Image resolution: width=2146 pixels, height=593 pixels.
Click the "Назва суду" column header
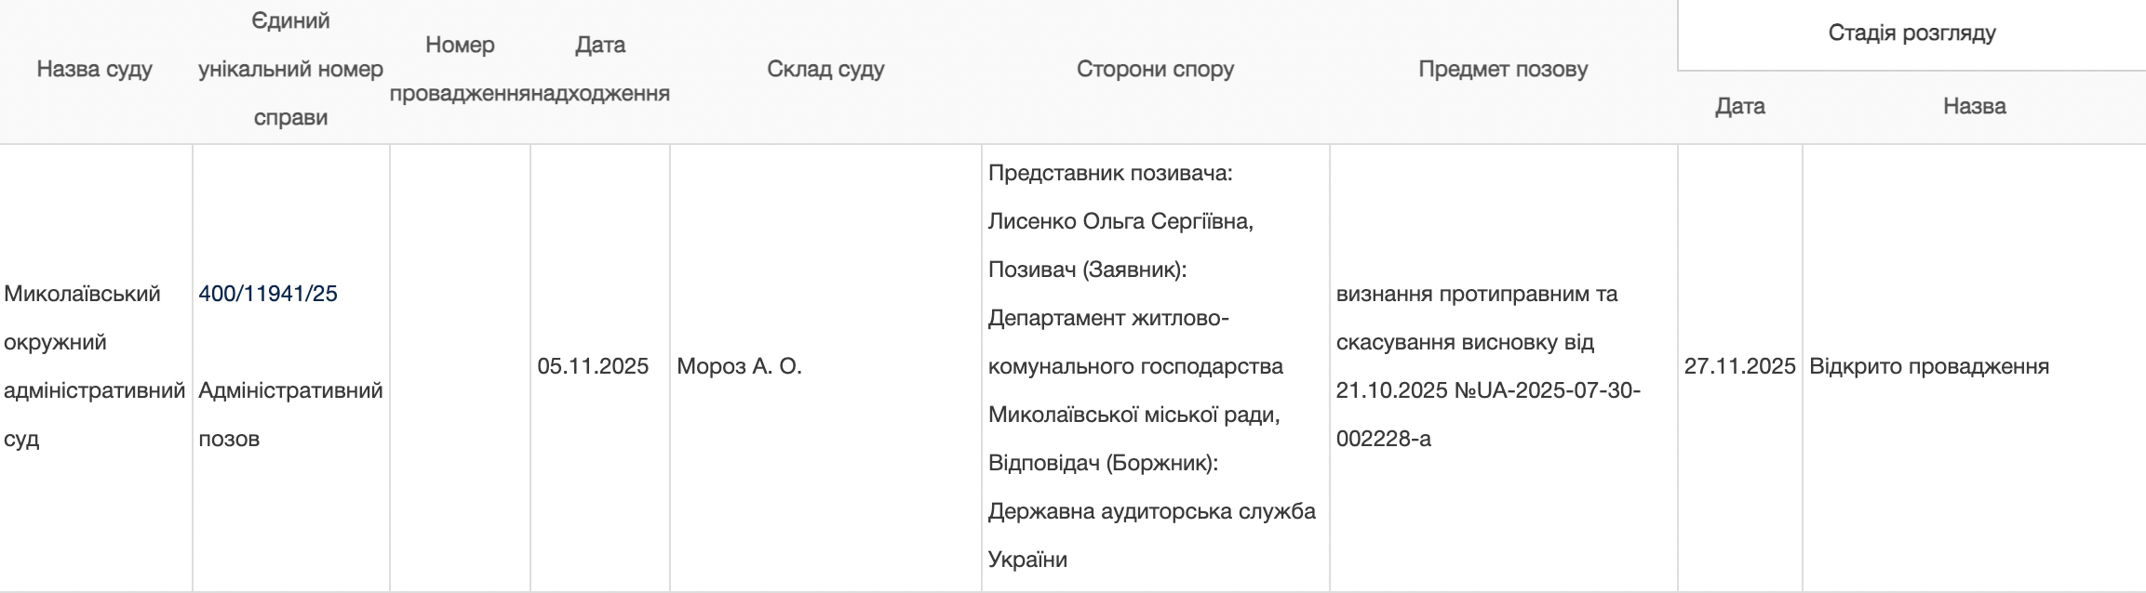[95, 70]
